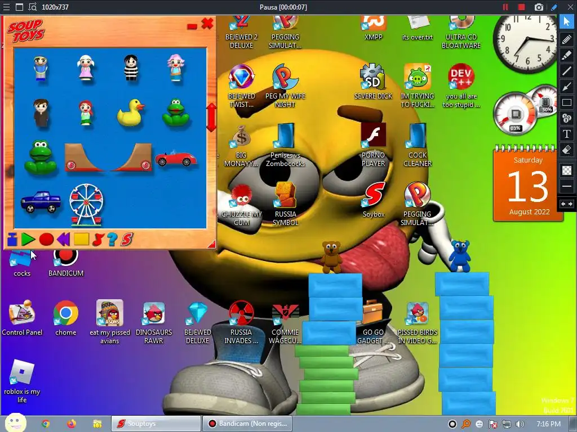Open the BEJEWED 2 DELUXE desktop shortcut
The width and height of the screenshot is (577, 432).
pos(241,32)
